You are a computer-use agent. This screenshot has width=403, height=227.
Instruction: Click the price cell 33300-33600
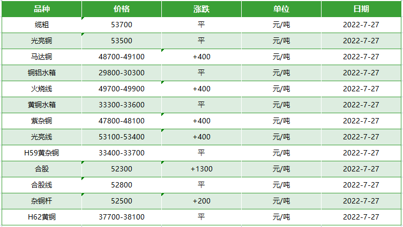point(122,105)
